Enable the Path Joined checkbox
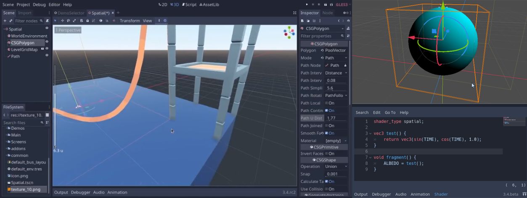This screenshot has width=527, height=198. [x=326, y=125]
